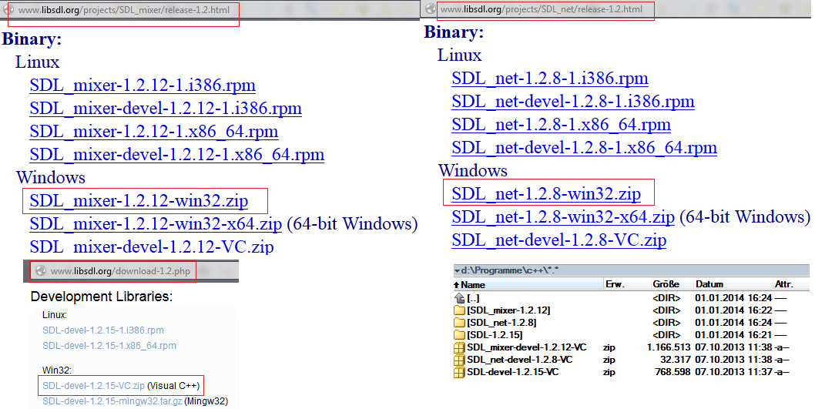Screen dimensions: 815x409
Task: Download SDL_net-devel-1.2.8-1.x86_64.rpm
Action: [x=584, y=148]
